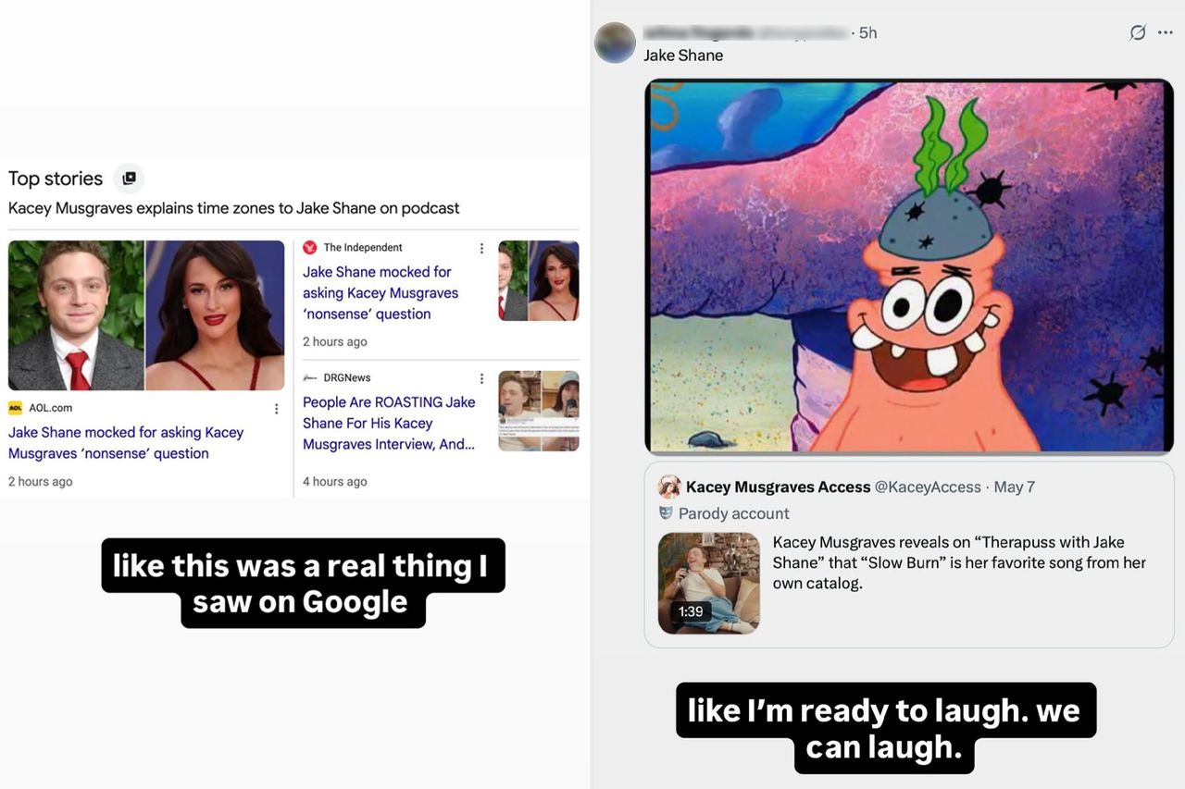Click the AOL logo icon
This screenshot has width=1185, height=789.
tap(15, 408)
